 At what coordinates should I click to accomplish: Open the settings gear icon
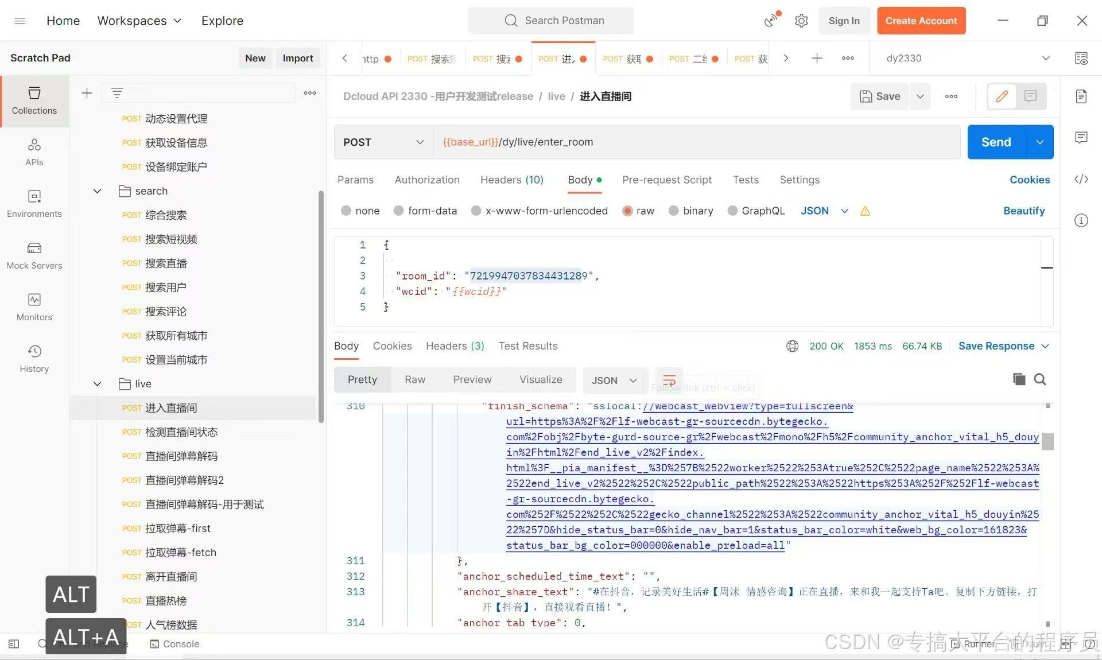click(x=801, y=21)
